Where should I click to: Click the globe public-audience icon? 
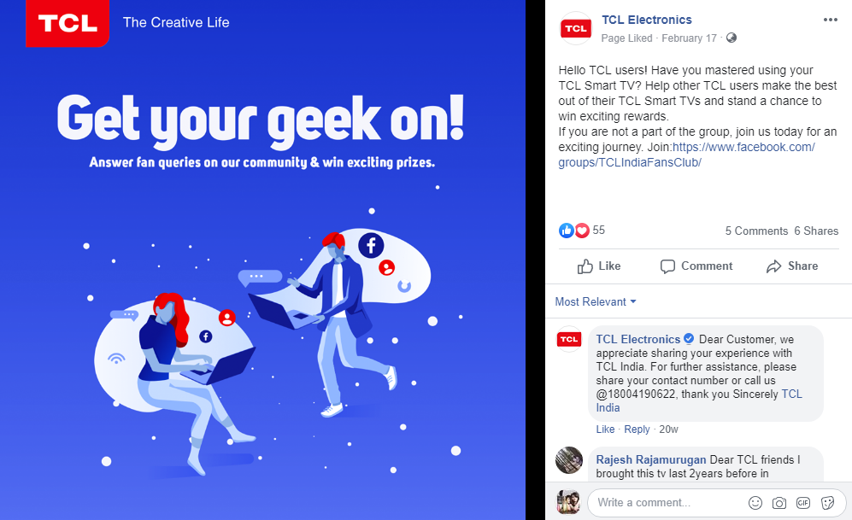tap(732, 38)
